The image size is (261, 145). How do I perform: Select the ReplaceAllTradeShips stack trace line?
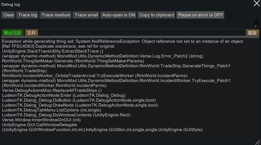tap(52, 90)
